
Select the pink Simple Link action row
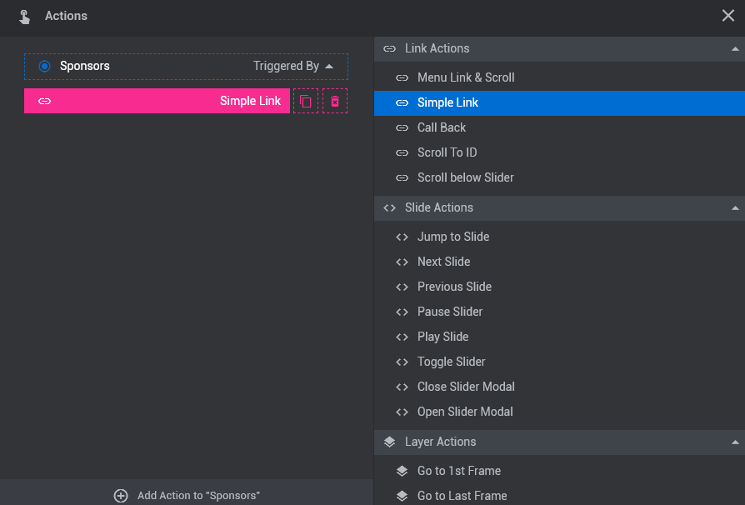(x=157, y=101)
